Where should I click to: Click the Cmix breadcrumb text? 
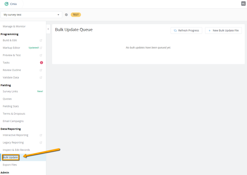click(x=13, y=4)
